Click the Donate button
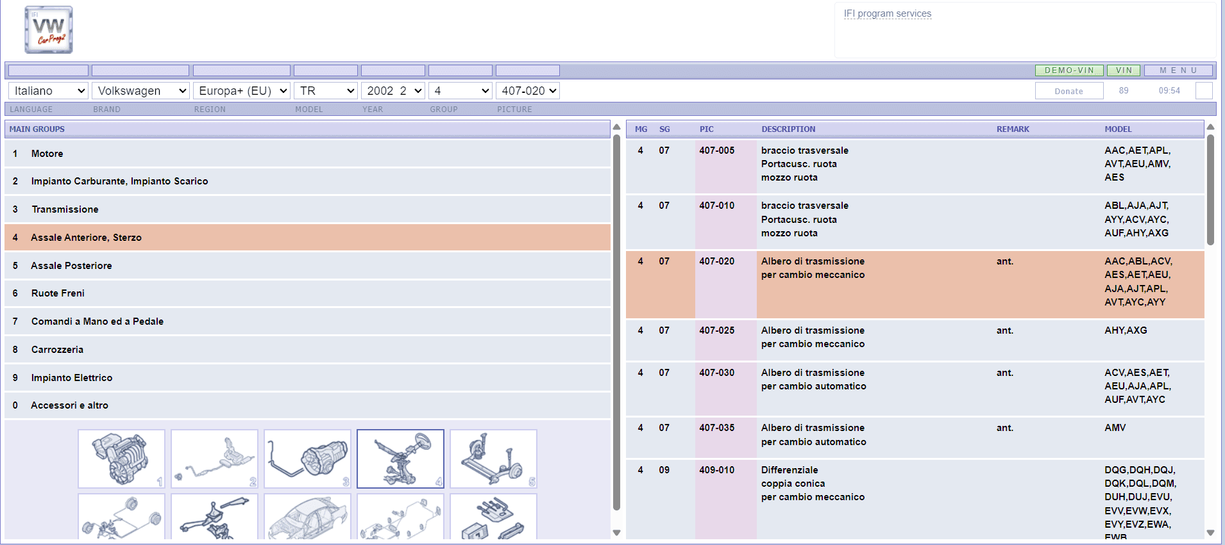Screen dimensions: 1225x545 1069,91
